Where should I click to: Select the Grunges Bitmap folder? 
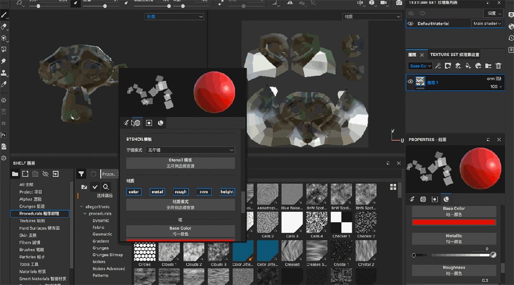pos(108,255)
